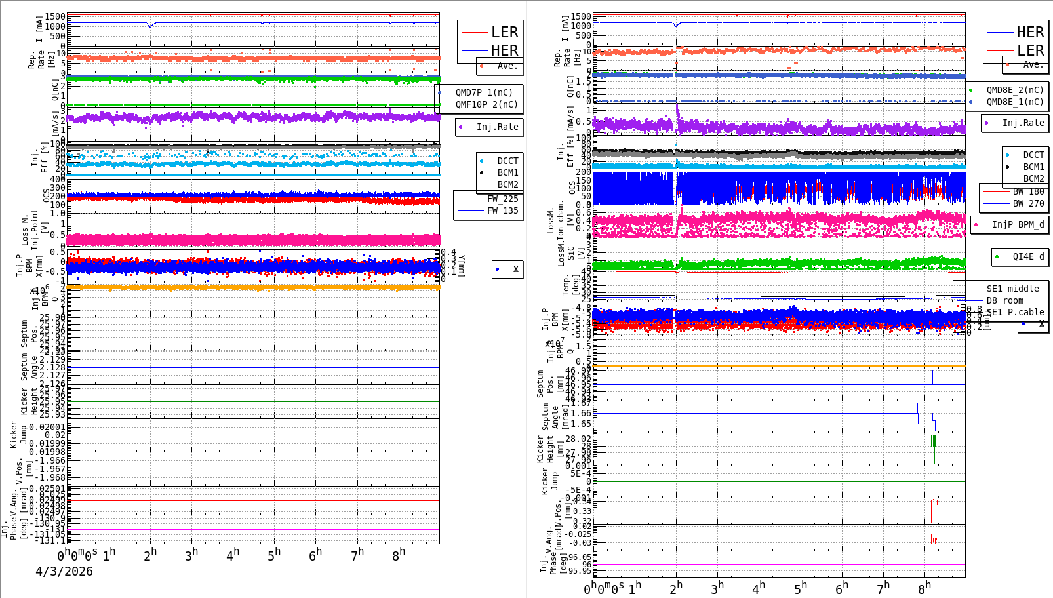Click the SE1 middle legend entry
Image resolution: width=1053 pixels, height=598 pixels.
[1012, 289]
